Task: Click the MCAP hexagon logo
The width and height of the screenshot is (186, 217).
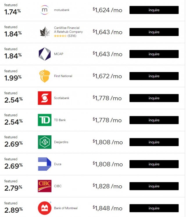Action: (44, 54)
